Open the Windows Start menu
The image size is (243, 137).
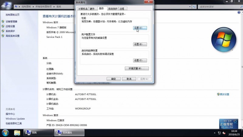tap(5, 133)
